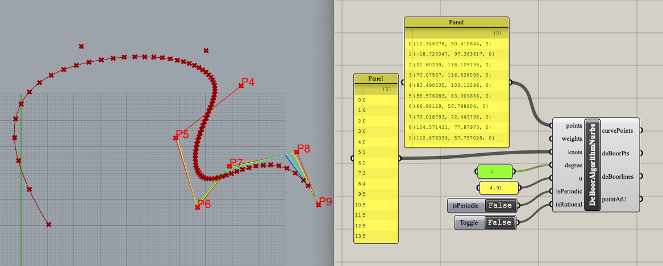
Task: Click point row {79.018793, 72.449795, 0}
Action: [456, 117]
